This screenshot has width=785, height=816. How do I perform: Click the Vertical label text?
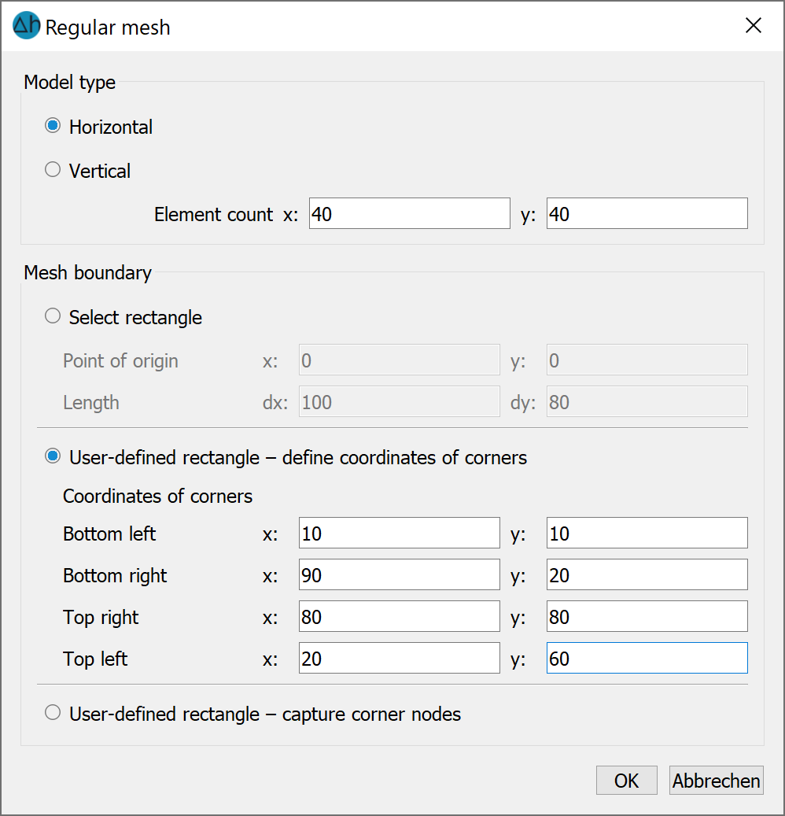[x=100, y=172]
